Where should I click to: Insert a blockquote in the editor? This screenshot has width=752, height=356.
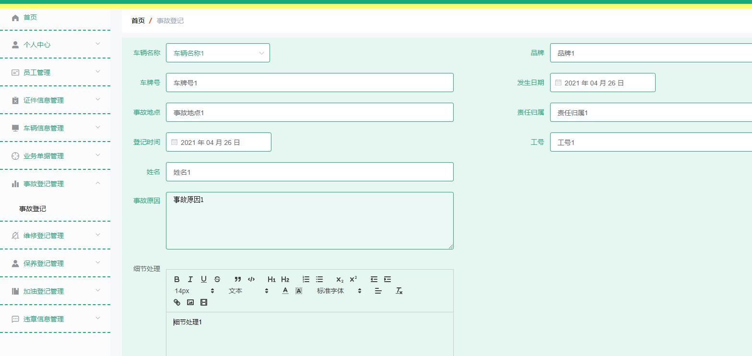pyautogui.click(x=237, y=279)
